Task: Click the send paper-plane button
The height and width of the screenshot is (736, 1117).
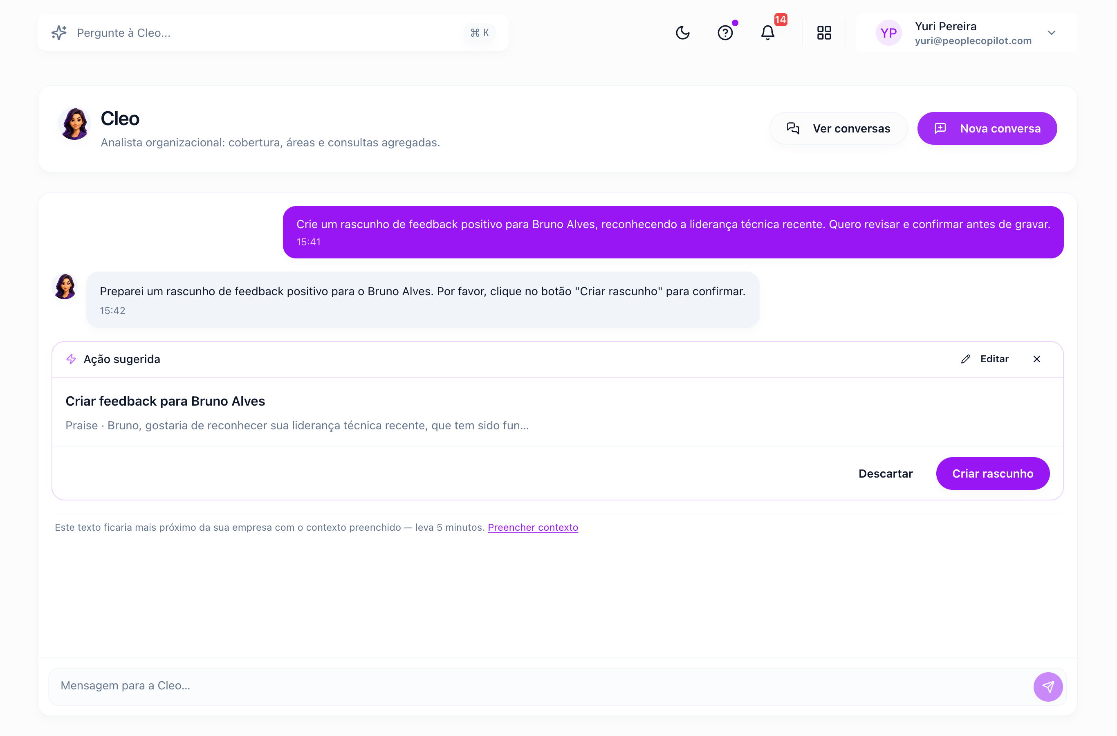Action: point(1048,687)
